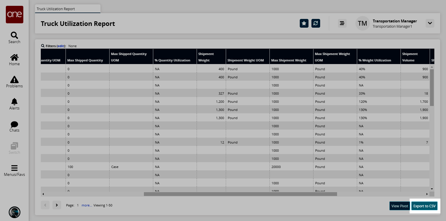Select the 120% weight utilization cell
Screen dimensions: 446x221
(x=379, y=102)
